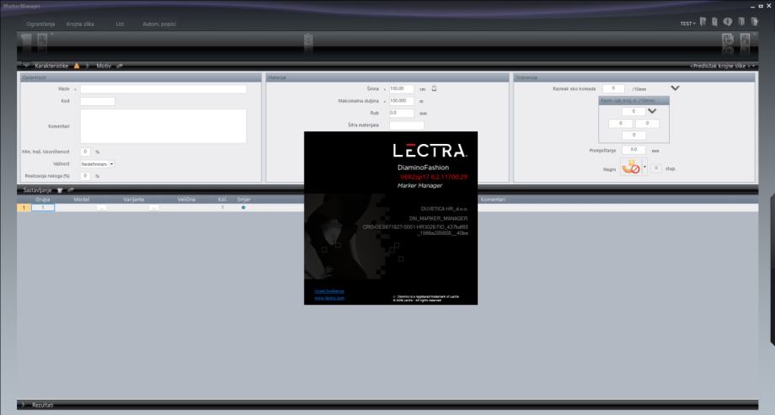Click the clipboard icon in middle of toolbar
This screenshot has height=415, width=775.
pos(308,41)
